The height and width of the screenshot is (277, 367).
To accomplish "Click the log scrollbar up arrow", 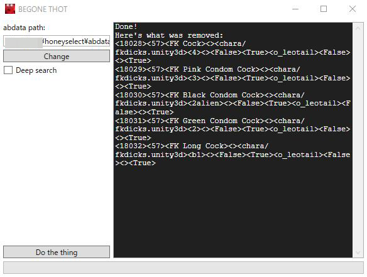I will pos(358,28).
